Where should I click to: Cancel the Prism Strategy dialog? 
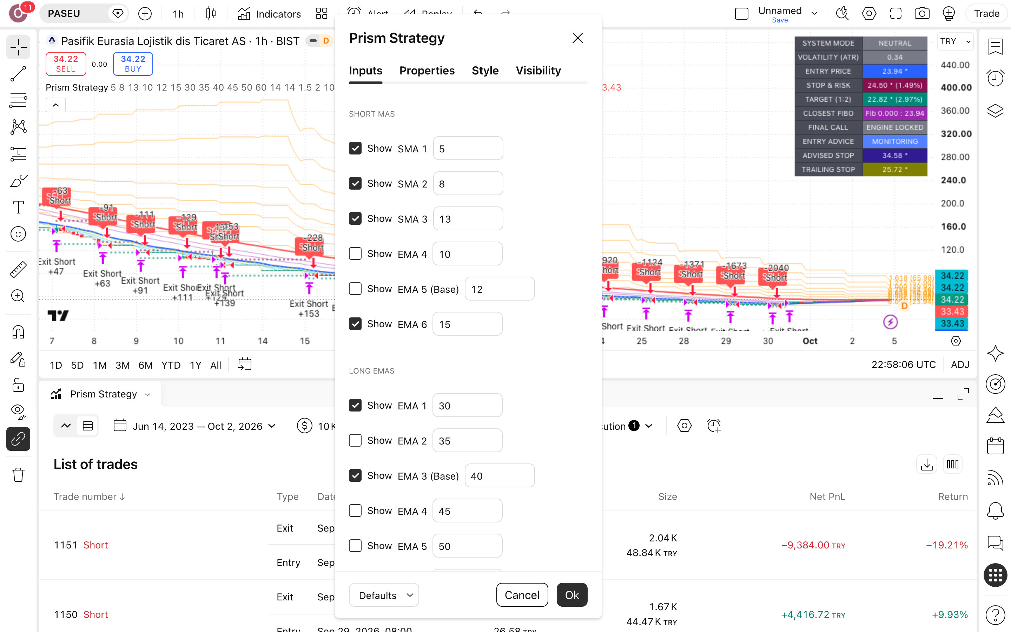click(x=522, y=595)
